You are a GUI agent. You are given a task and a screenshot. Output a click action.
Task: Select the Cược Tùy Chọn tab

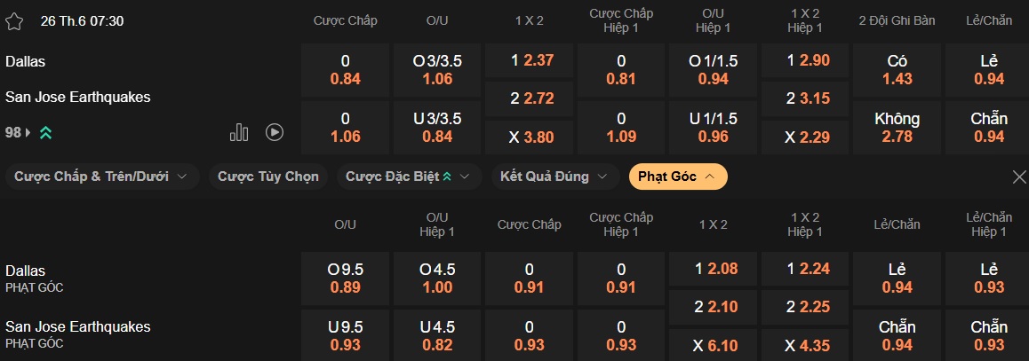[268, 177]
